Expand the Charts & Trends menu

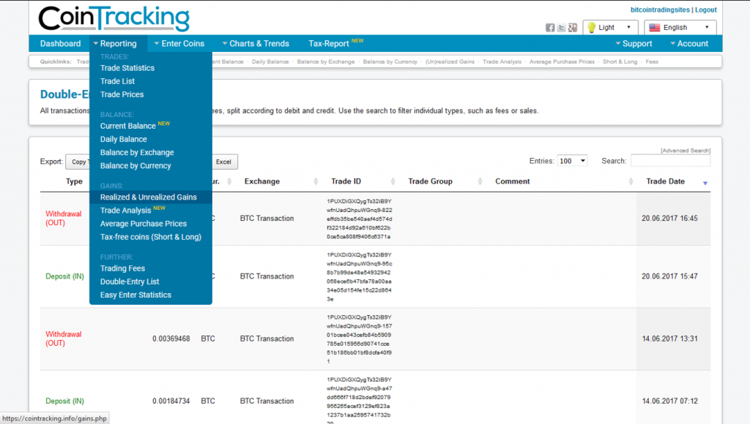256,43
